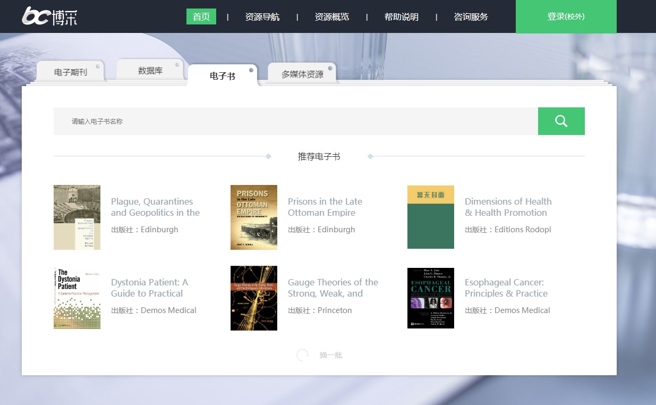Click the 登录(校外) login button
This screenshot has height=405, width=656.
(566, 16)
